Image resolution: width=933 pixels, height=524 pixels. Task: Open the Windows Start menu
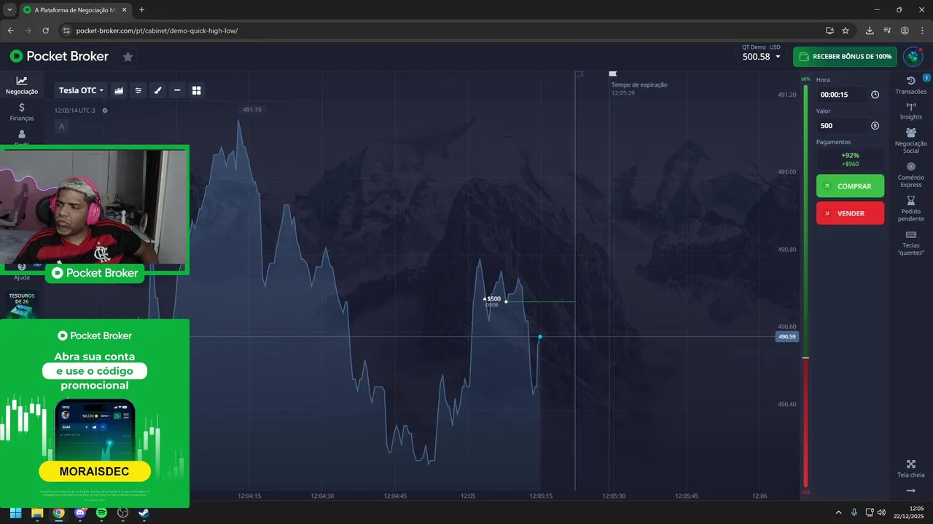tap(15, 513)
